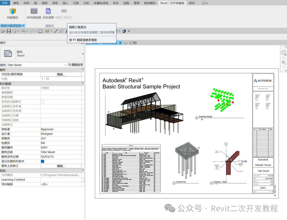Open the 图纸: Title Sheet instance dropdown
The width and height of the screenshot is (287, 220).
(65, 65)
